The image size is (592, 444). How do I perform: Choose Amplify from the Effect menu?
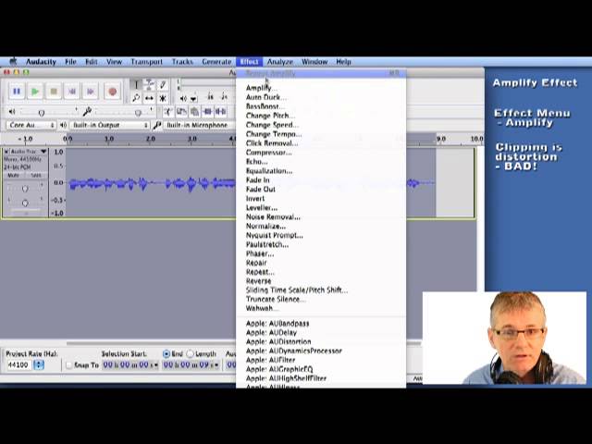(x=259, y=88)
